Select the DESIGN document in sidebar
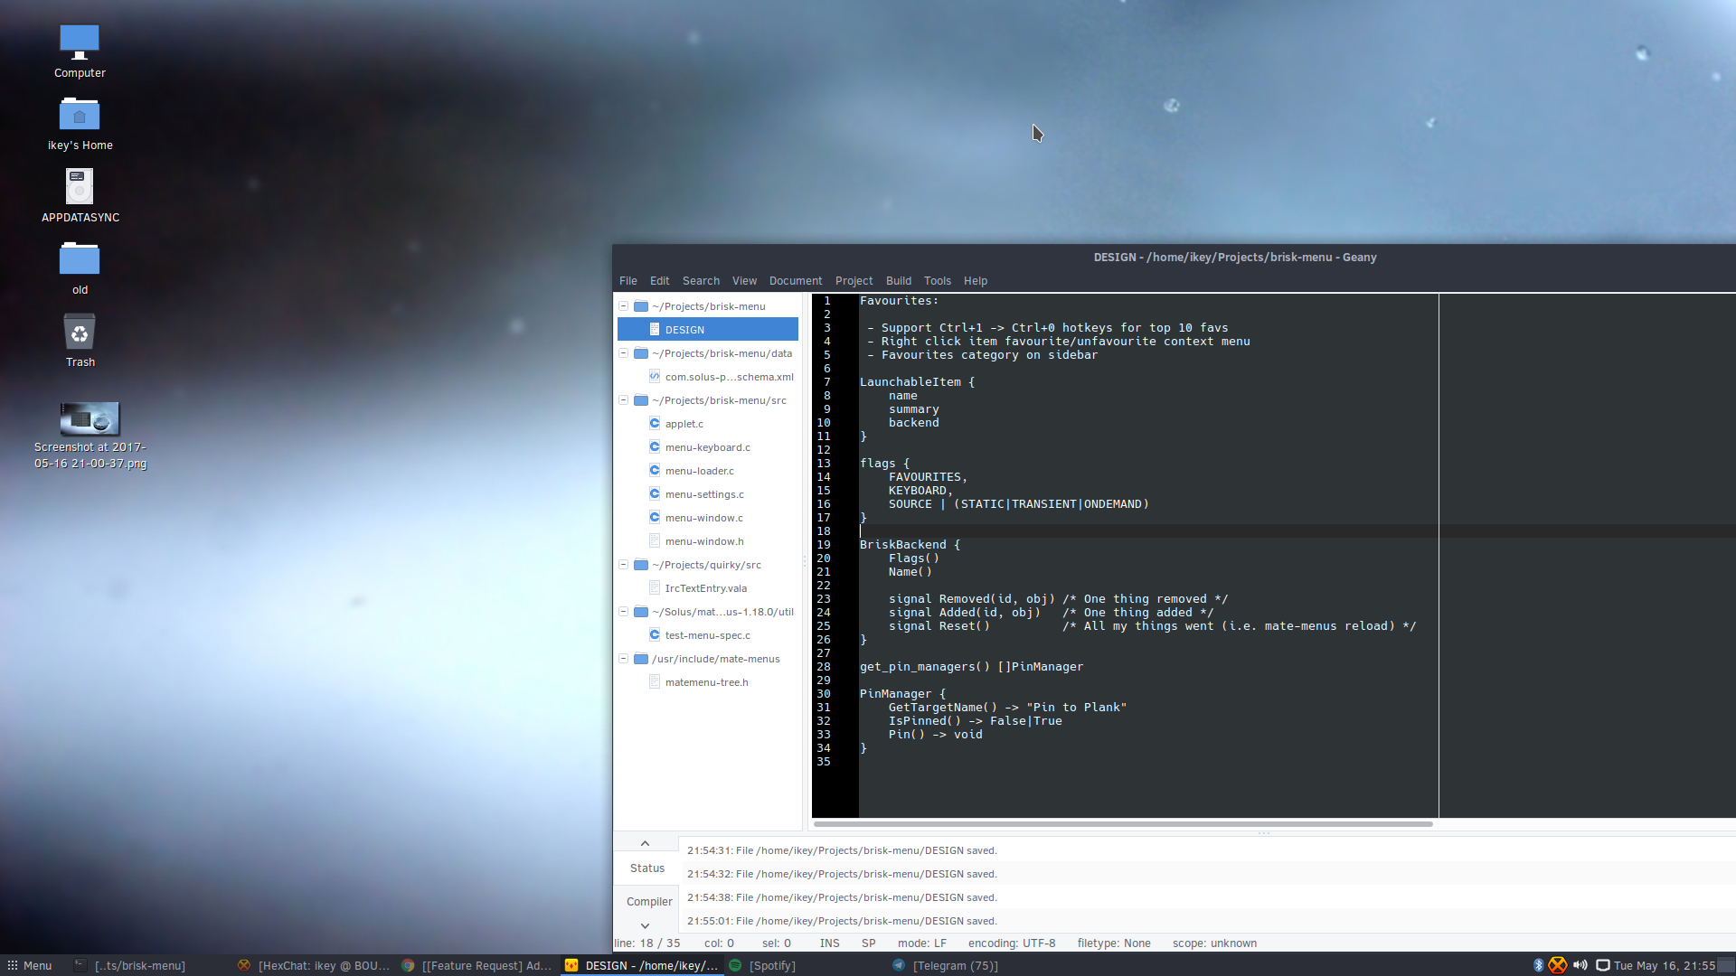 pos(707,330)
